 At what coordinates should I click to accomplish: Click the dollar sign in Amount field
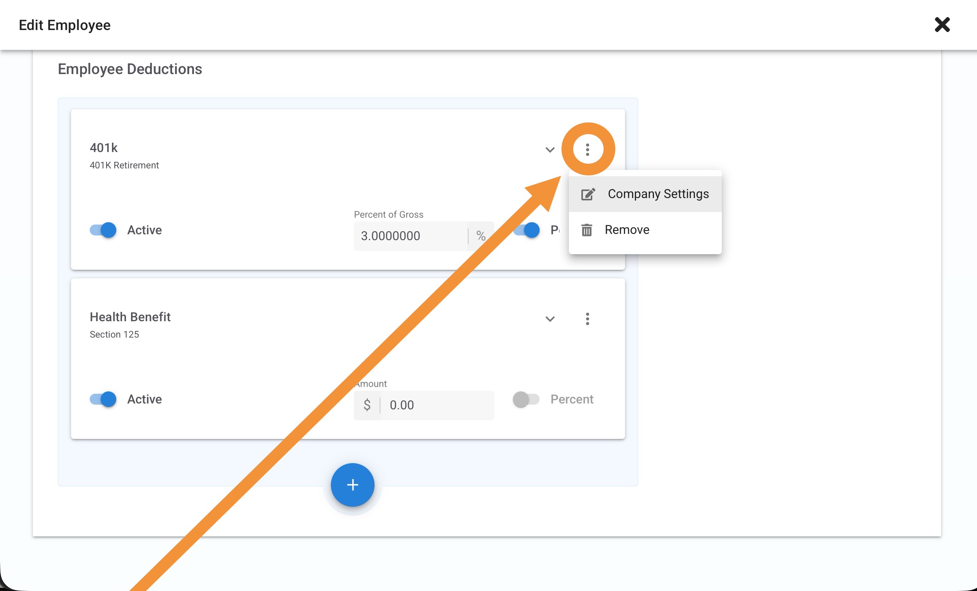click(x=367, y=405)
